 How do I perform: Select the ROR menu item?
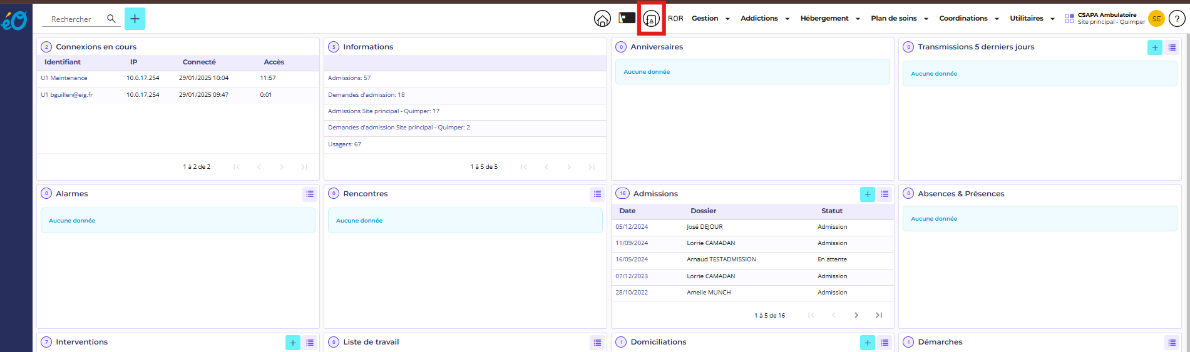(675, 19)
